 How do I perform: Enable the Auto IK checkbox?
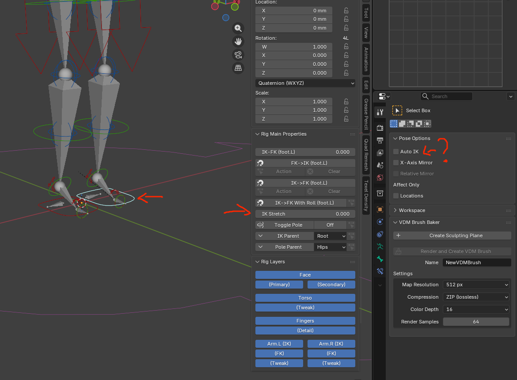tap(396, 152)
